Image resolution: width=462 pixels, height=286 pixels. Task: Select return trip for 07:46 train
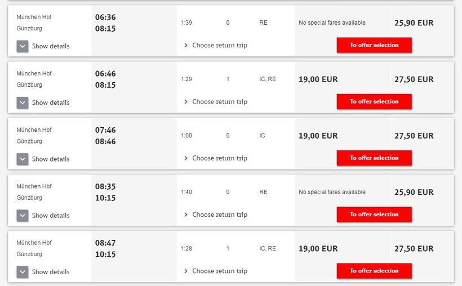point(219,158)
